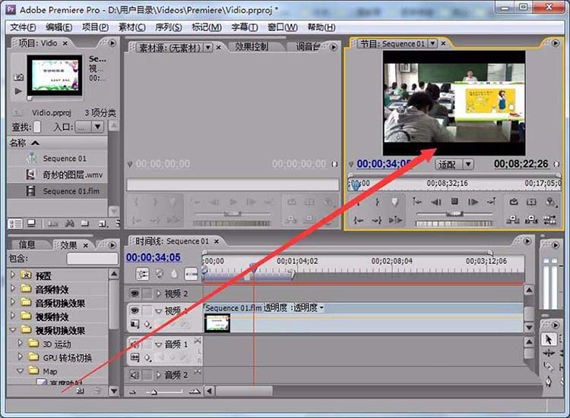Expand the 视频 2 track
570x418 pixels.
tap(159, 293)
